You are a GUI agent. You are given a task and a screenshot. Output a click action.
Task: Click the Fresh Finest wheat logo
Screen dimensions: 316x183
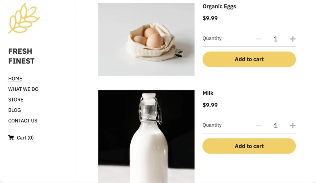point(24,18)
